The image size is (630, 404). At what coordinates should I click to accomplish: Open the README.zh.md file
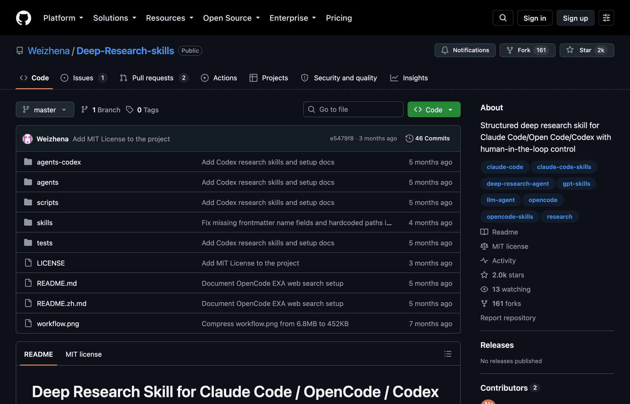(62, 303)
